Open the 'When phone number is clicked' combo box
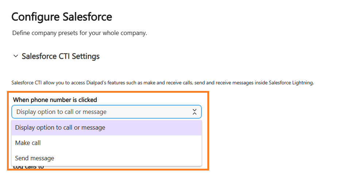Viewport: 338px width, 176px height. (107, 112)
